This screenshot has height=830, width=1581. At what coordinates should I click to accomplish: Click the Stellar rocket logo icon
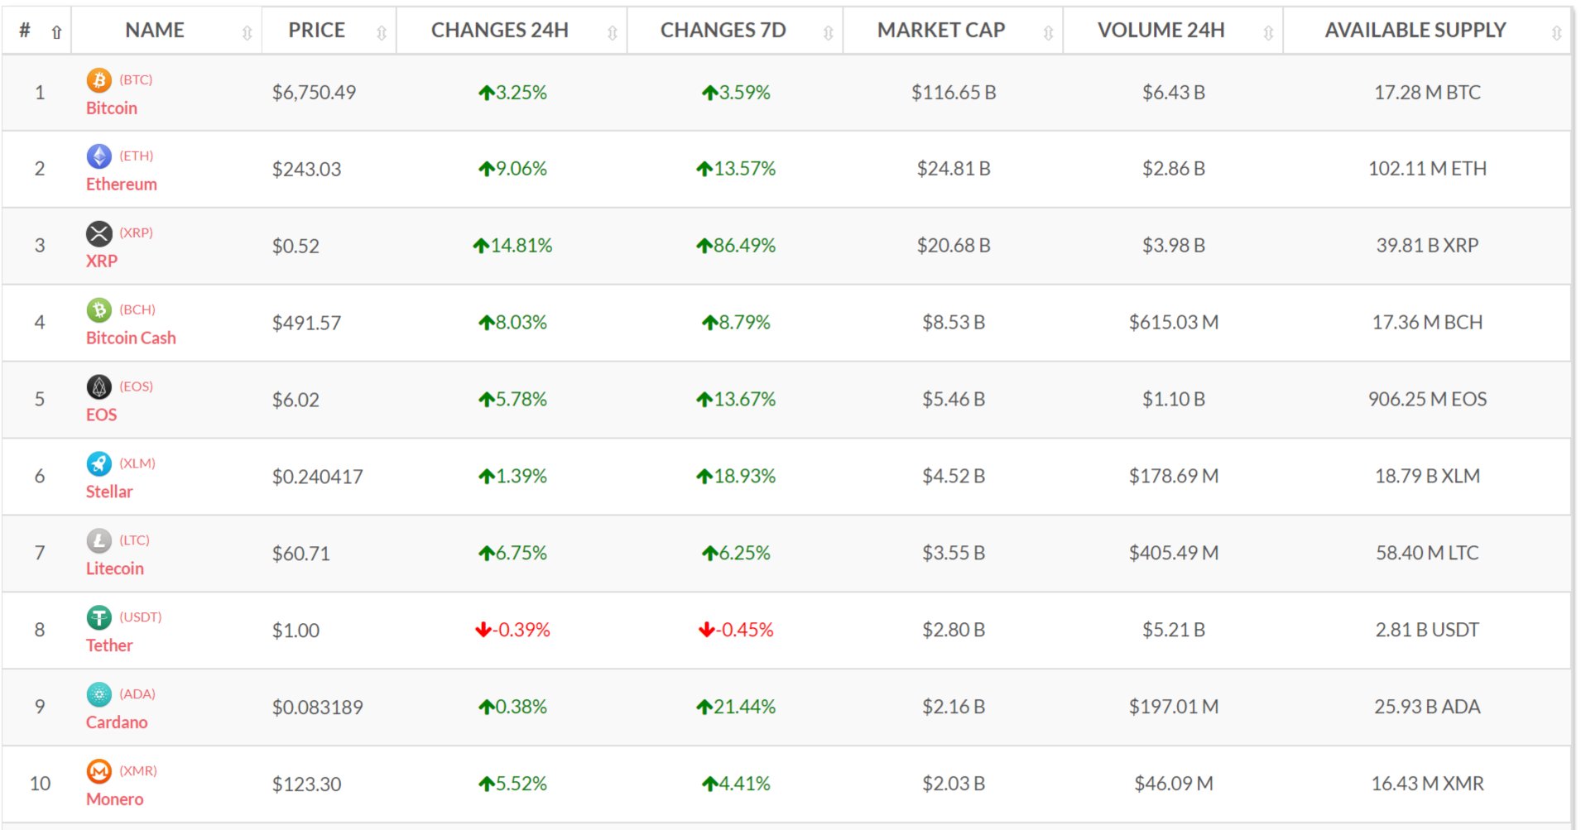[99, 464]
